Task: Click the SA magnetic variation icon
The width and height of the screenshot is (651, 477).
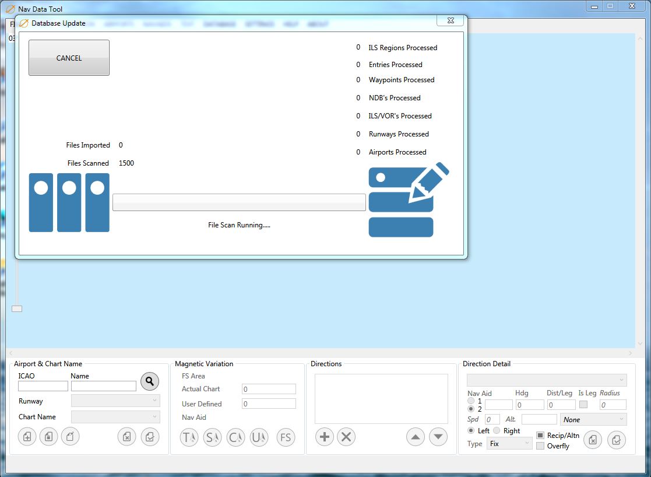Action: (x=212, y=437)
